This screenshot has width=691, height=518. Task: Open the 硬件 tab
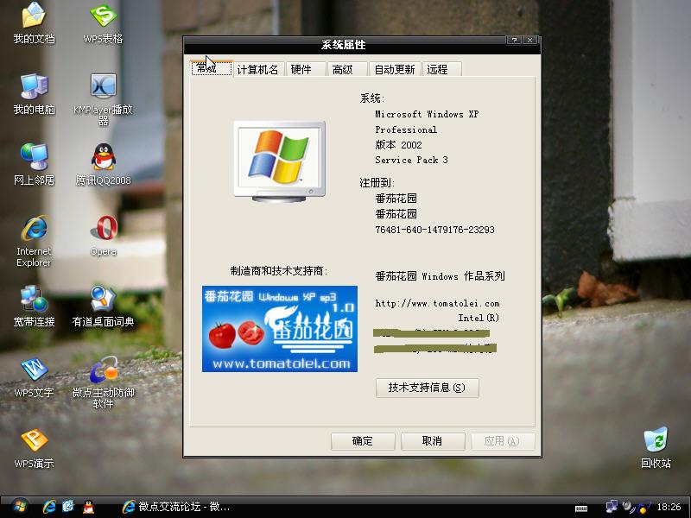[306, 69]
